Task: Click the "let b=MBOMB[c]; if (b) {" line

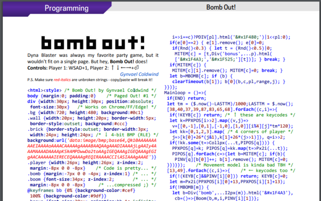Action: [x=201, y=76]
